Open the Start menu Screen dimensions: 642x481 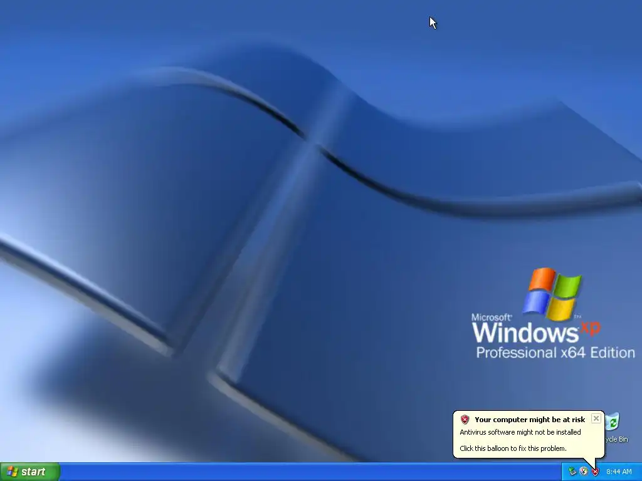click(x=30, y=472)
